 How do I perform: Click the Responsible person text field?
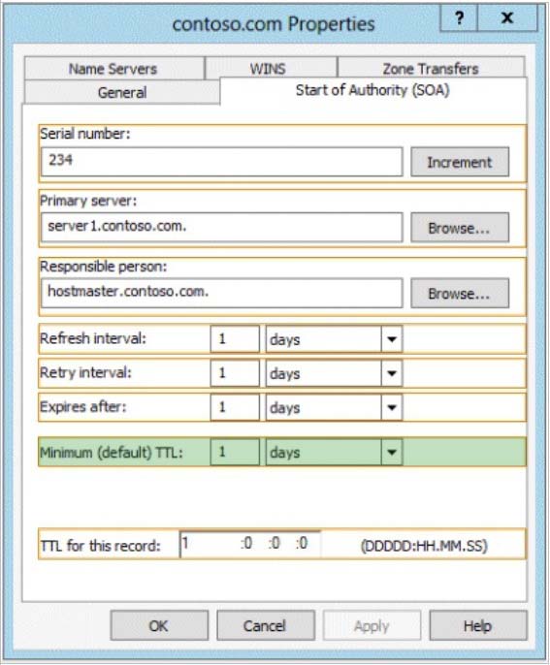pyautogui.click(x=221, y=293)
